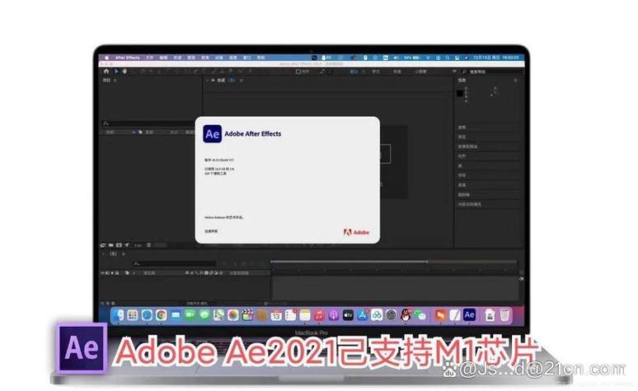
Task: Click the new folder icon in Project panel
Action: [x=110, y=245]
